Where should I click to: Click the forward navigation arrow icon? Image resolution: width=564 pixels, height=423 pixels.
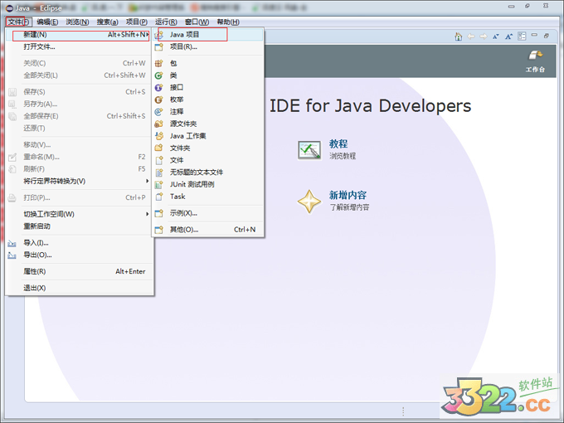coord(484,36)
